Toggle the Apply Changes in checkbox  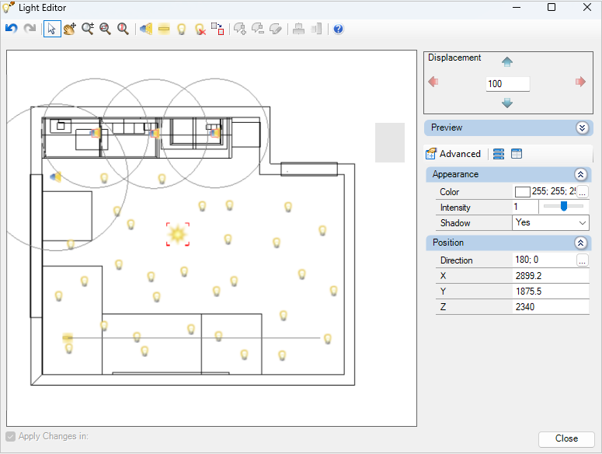click(10, 436)
